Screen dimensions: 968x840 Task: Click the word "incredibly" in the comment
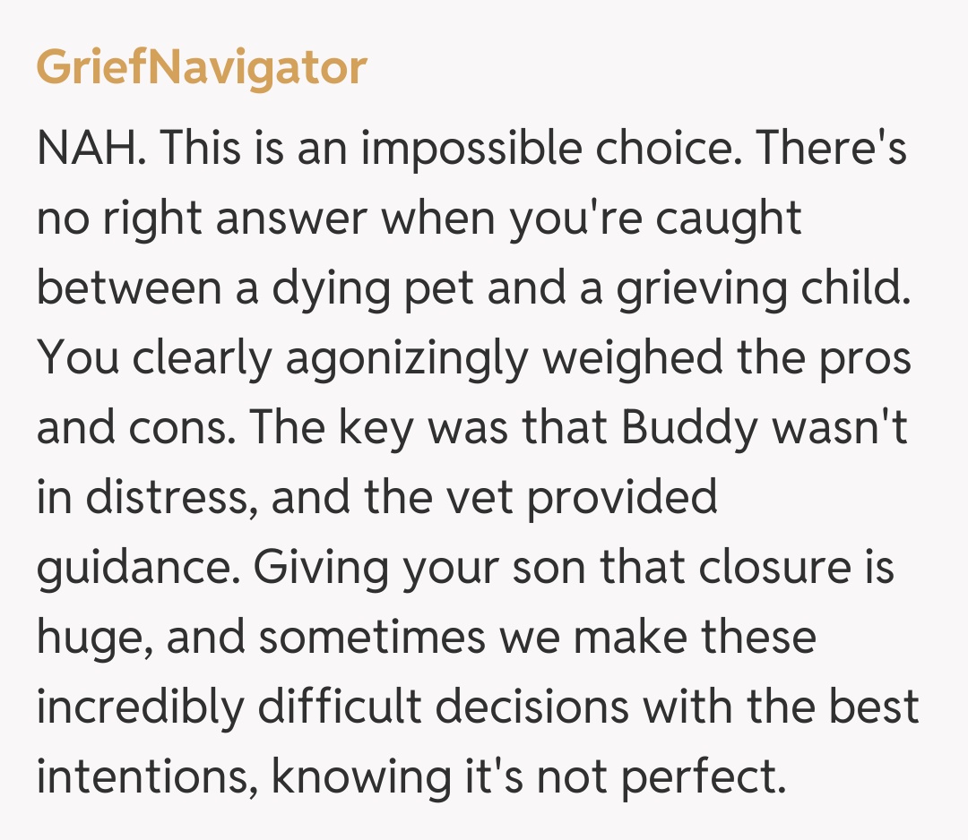click(x=140, y=707)
